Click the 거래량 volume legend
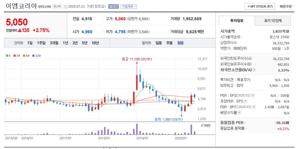This screenshot has height=149, width=297. 206,126
